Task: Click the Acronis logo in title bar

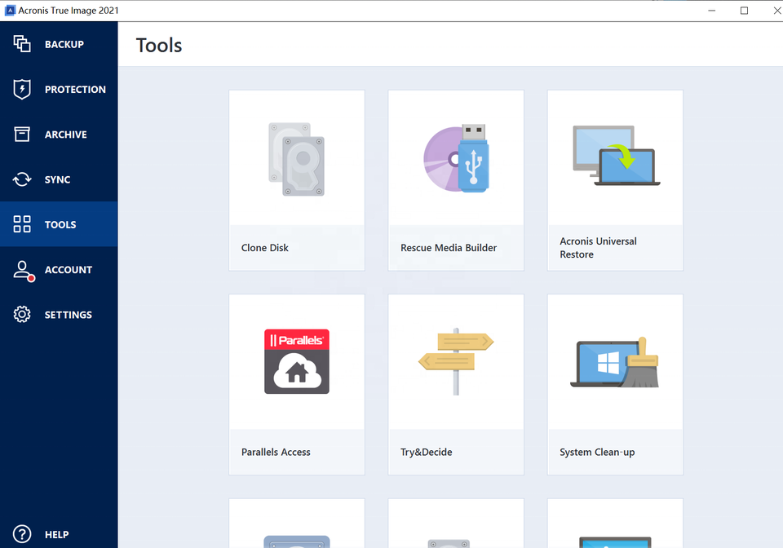Action: pyautogui.click(x=11, y=11)
